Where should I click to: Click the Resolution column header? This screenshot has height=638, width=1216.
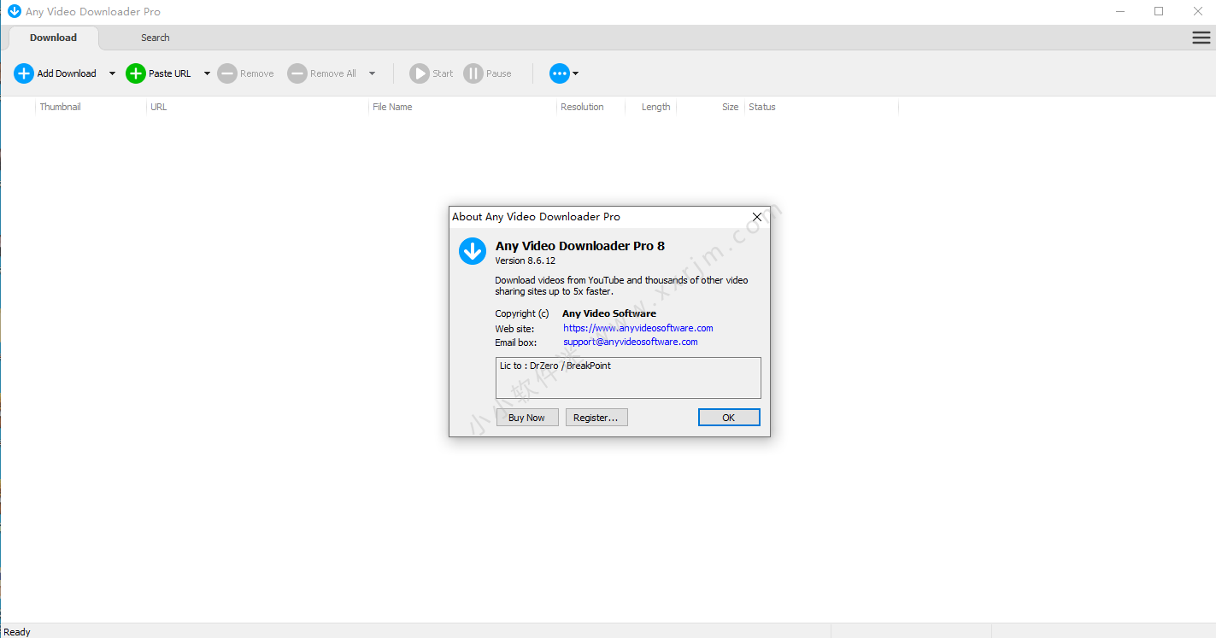[x=590, y=107]
